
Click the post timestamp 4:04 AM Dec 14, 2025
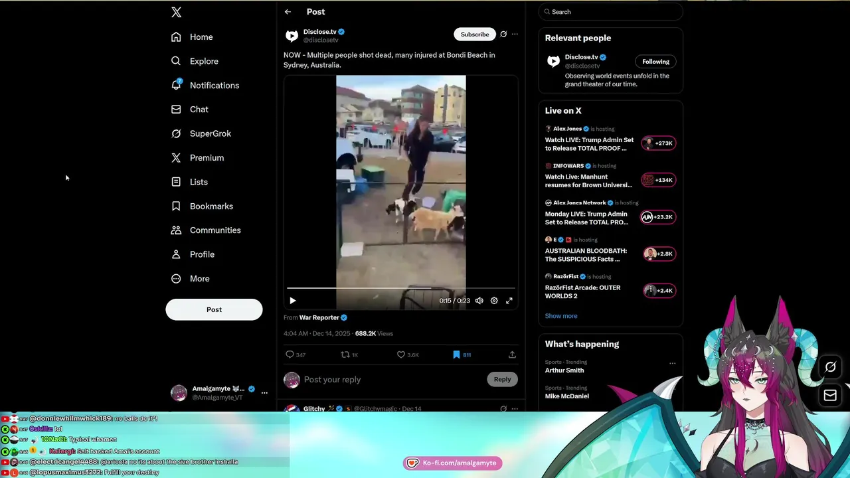pos(317,334)
